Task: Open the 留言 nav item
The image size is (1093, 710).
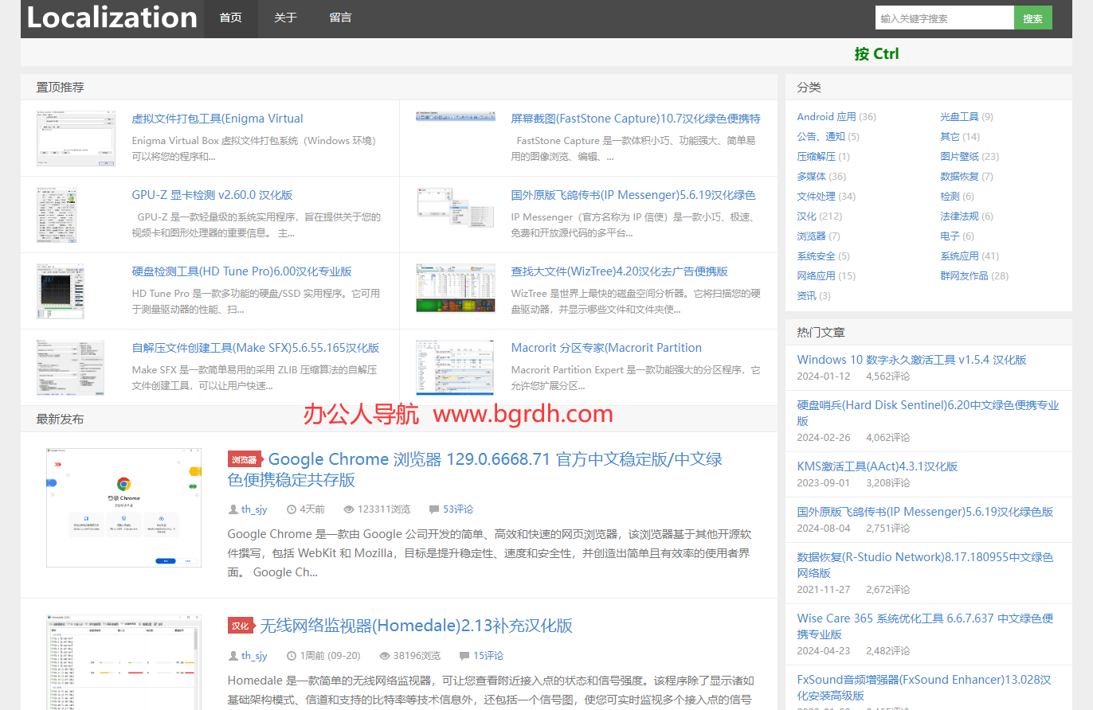Action: coord(340,18)
